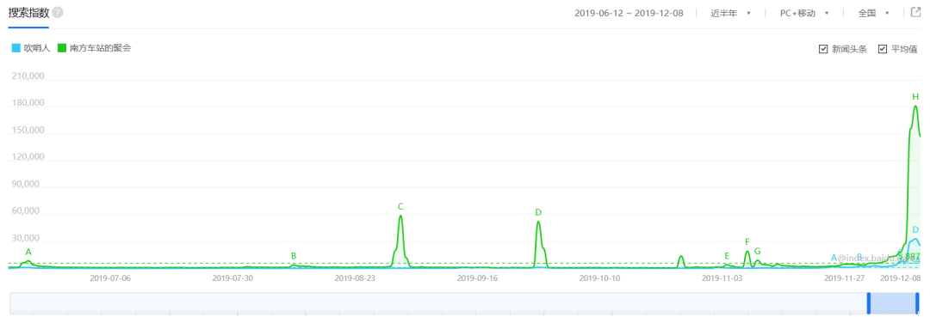This screenshot has width=930, height=317.
Task: Click green news marker H at highest peak
Action: coord(915,96)
